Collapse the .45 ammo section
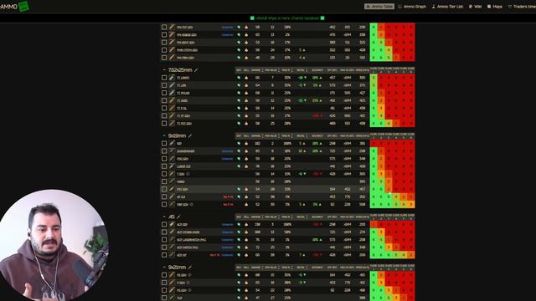This screenshot has height=301, width=536. point(164,217)
